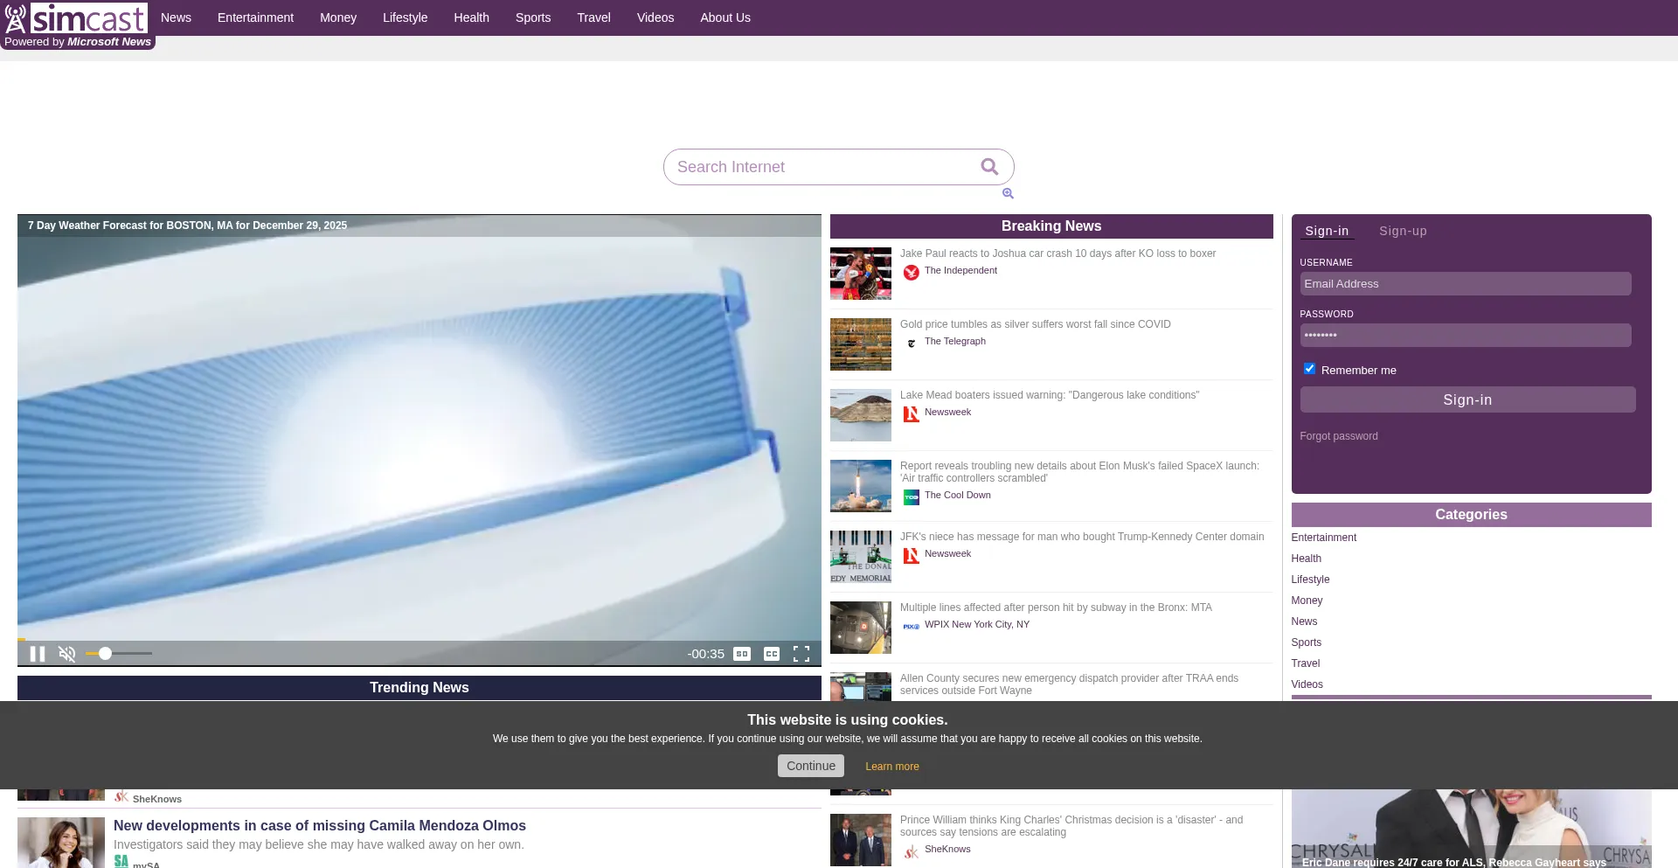Click The Cool Down source icon
The width and height of the screenshot is (1678, 868).
click(912, 497)
